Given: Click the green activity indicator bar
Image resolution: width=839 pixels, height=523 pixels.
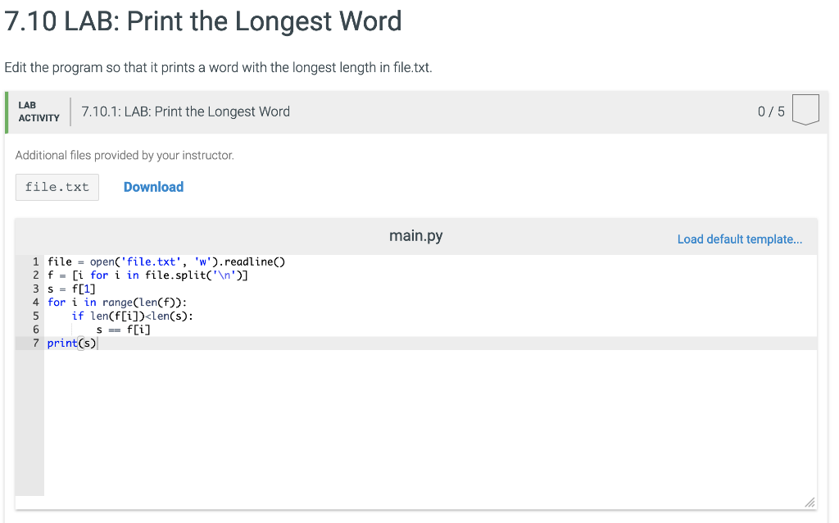Looking at the screenshot, I should click(x=7, y=111).
